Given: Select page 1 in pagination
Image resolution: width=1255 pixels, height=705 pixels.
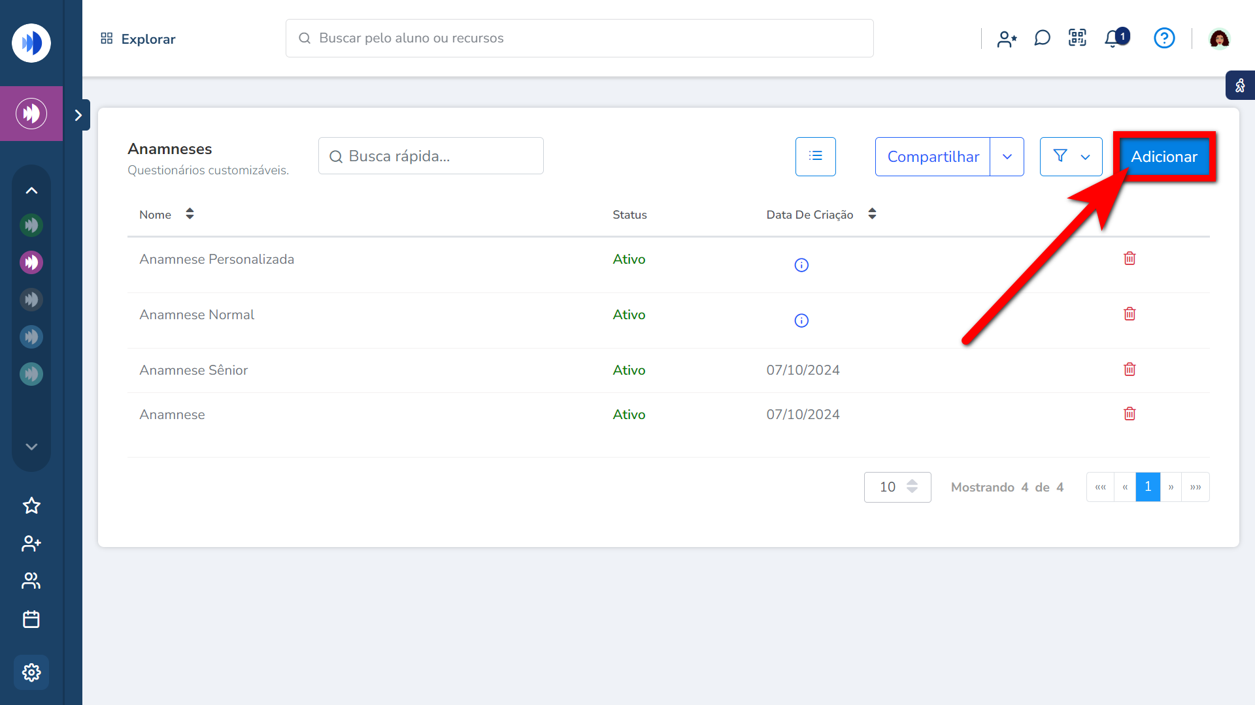Looking at the screenshot, I should tap(1148, 487).
